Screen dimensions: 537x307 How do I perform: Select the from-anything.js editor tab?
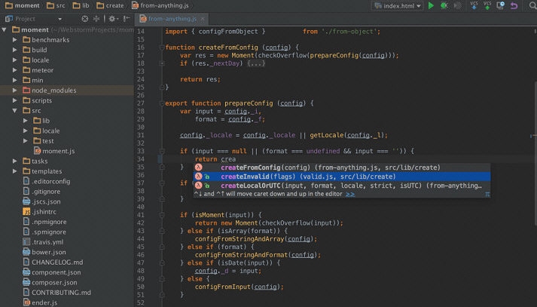coord(172,19)
